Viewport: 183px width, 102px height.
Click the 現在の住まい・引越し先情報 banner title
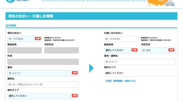31,16
